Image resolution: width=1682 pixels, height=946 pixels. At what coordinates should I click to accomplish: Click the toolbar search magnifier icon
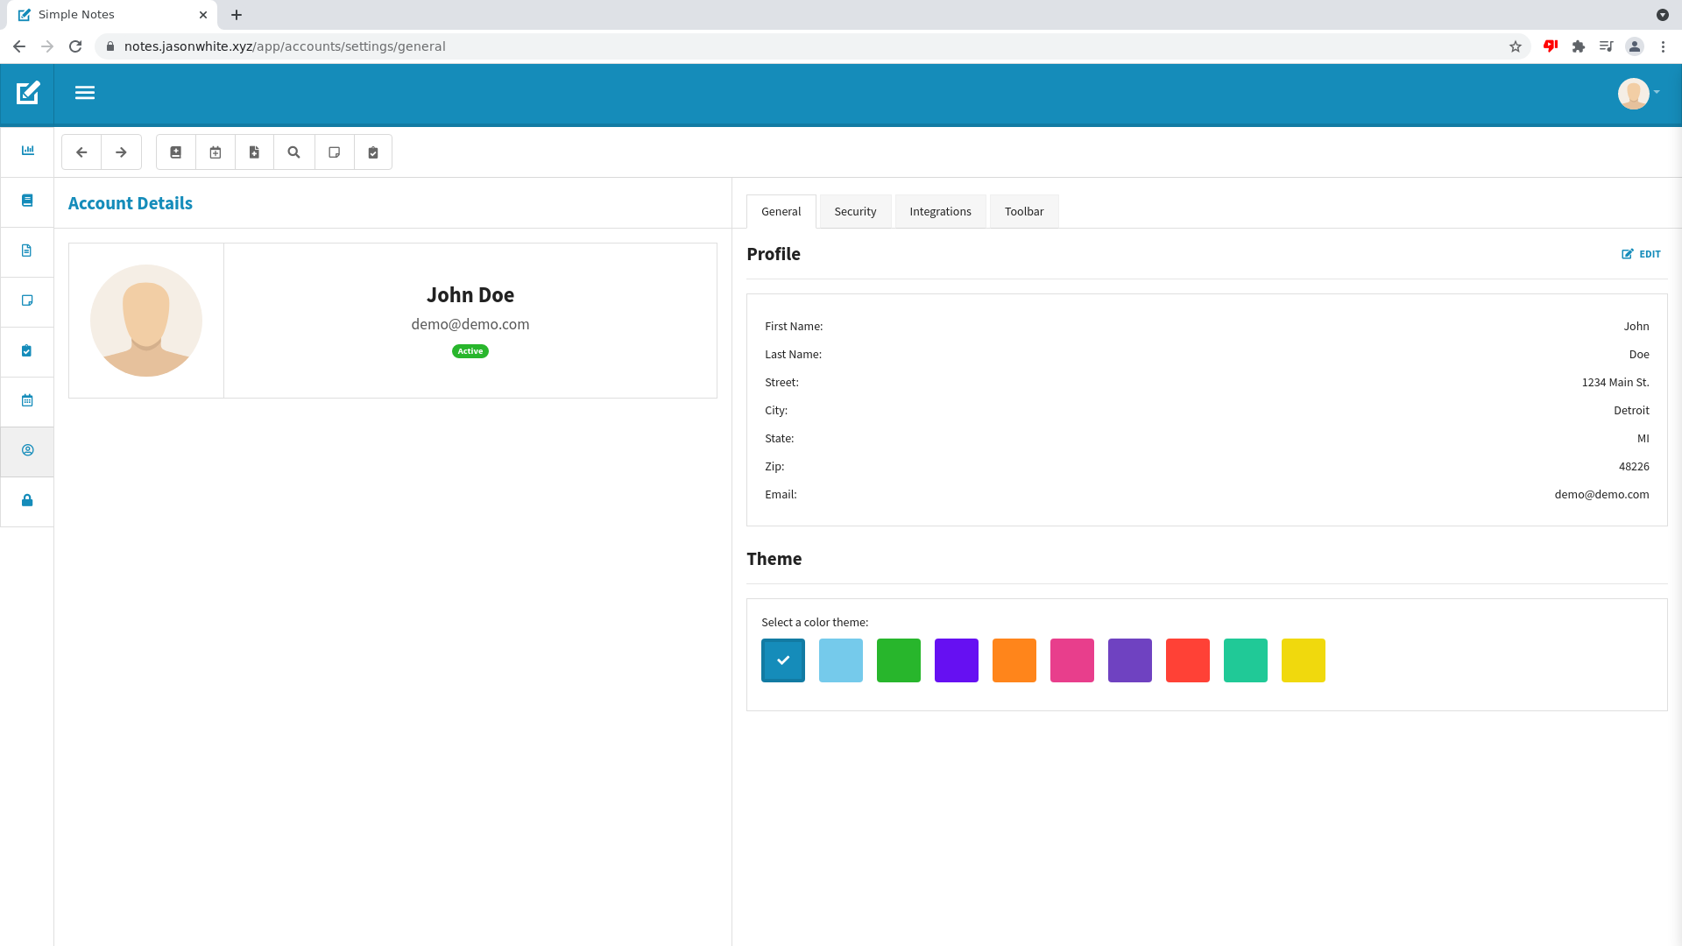tap(294, 152)
